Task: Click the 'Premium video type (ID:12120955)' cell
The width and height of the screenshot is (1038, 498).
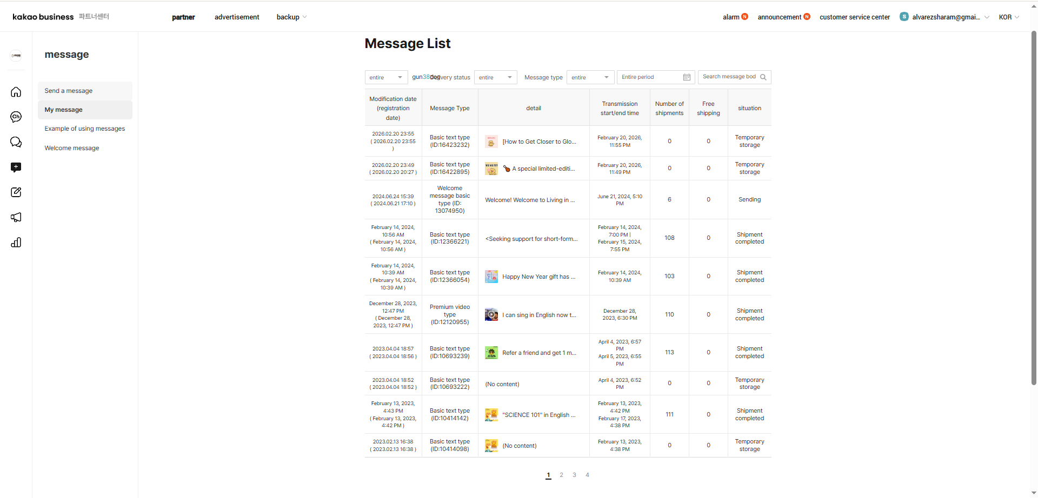Action: pos(450,314)
